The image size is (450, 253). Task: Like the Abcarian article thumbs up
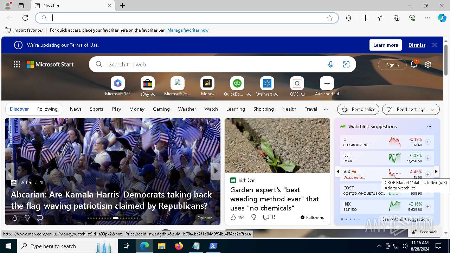point(14,218)
